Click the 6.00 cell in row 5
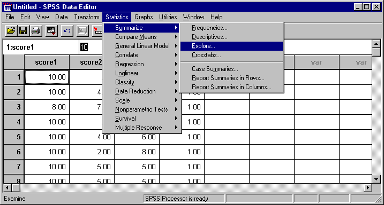The image size is (384, 205). pyautogui.click(x=137, y=137)
